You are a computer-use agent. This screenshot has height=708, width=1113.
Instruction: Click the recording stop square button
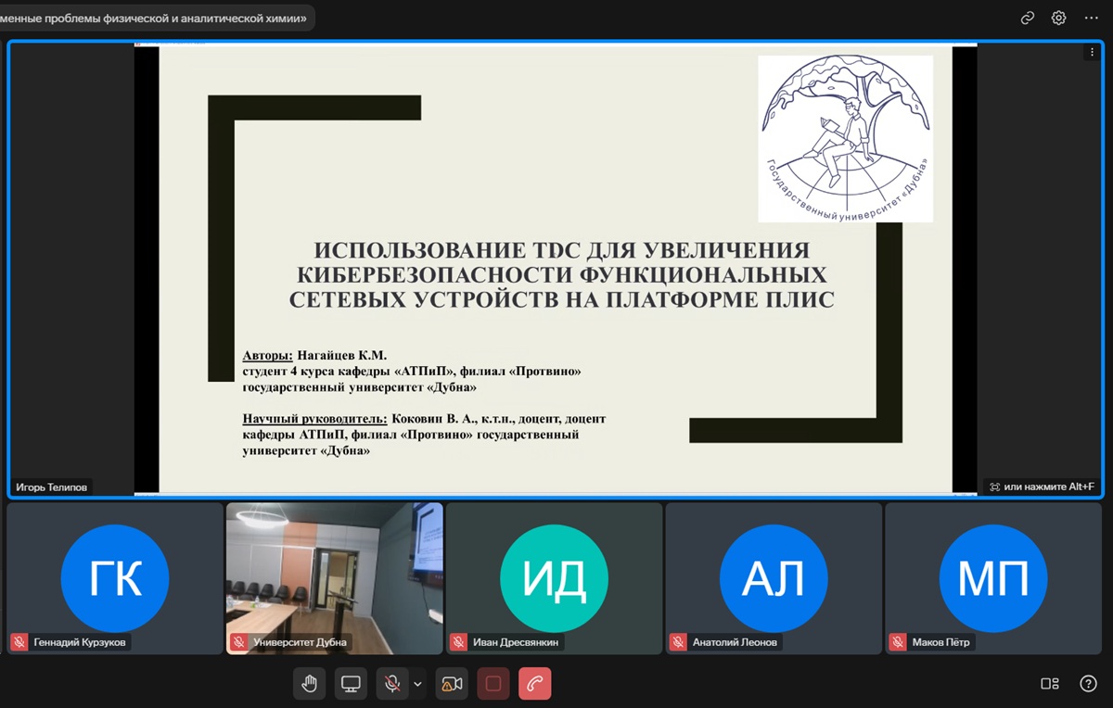(x=493, y=684)
